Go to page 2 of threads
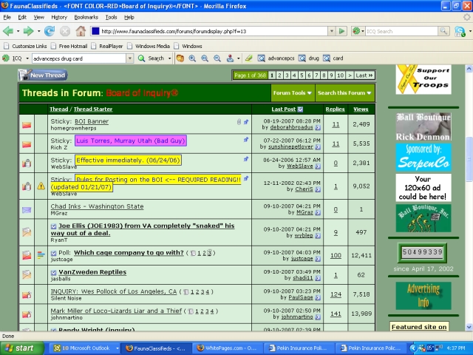This screenshot has height=355, width=473. click(279, 75)
